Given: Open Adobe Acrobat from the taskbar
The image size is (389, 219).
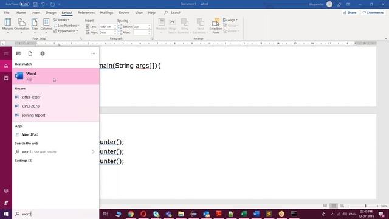Looking at the screenshot, I should [x=219, y=214].
